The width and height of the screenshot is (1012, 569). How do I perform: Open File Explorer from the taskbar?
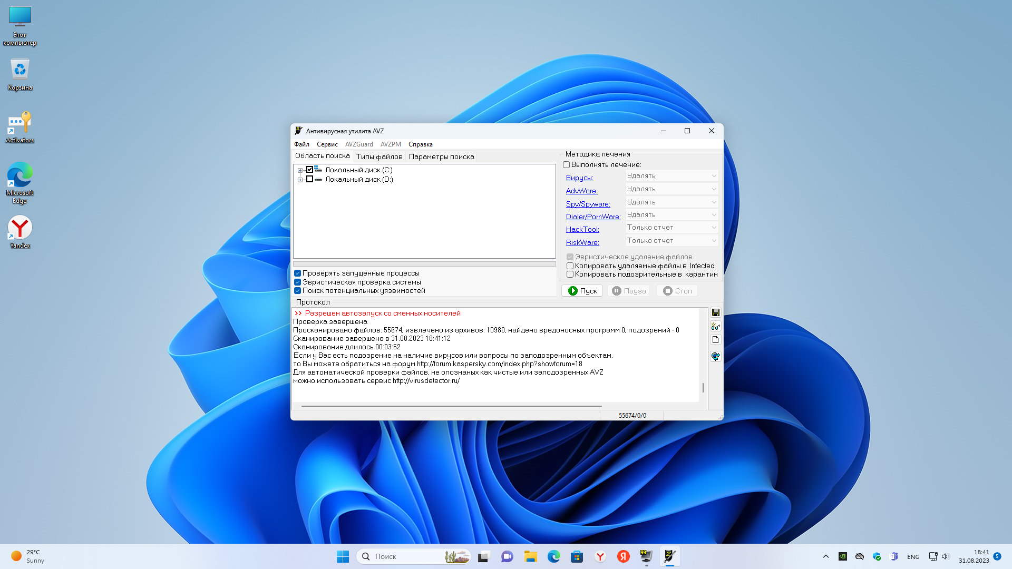click(x=530, y=556)
